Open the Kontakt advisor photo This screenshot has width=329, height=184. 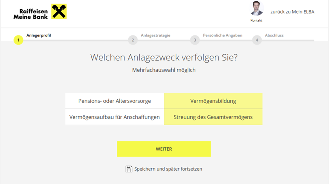tap(256, 8)
